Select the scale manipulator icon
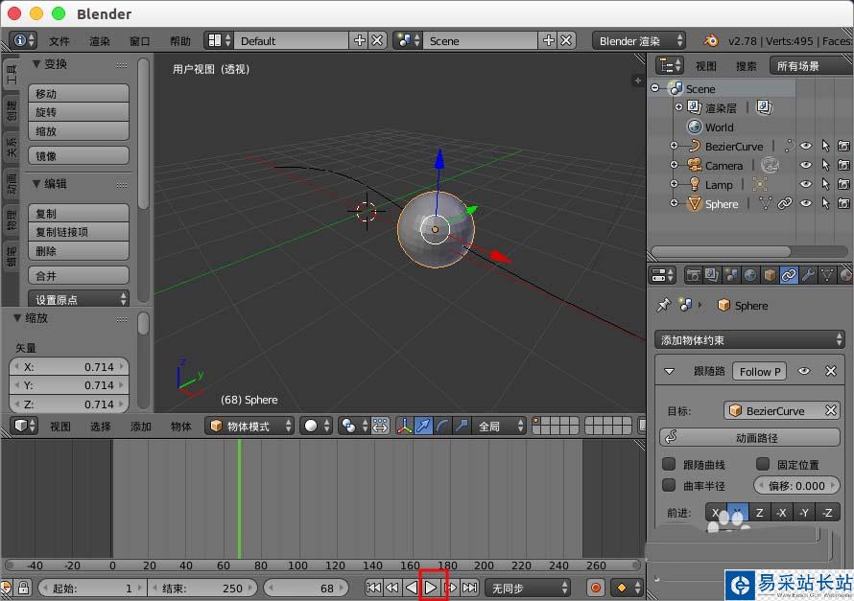Screen dimensions: 854x601 (462, 426)
